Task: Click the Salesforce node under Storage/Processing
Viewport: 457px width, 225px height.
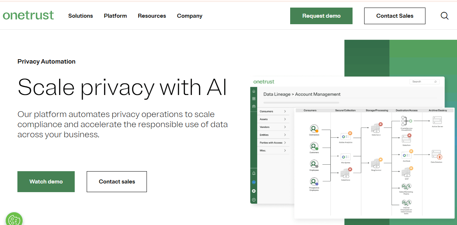Action: [376, 128]
